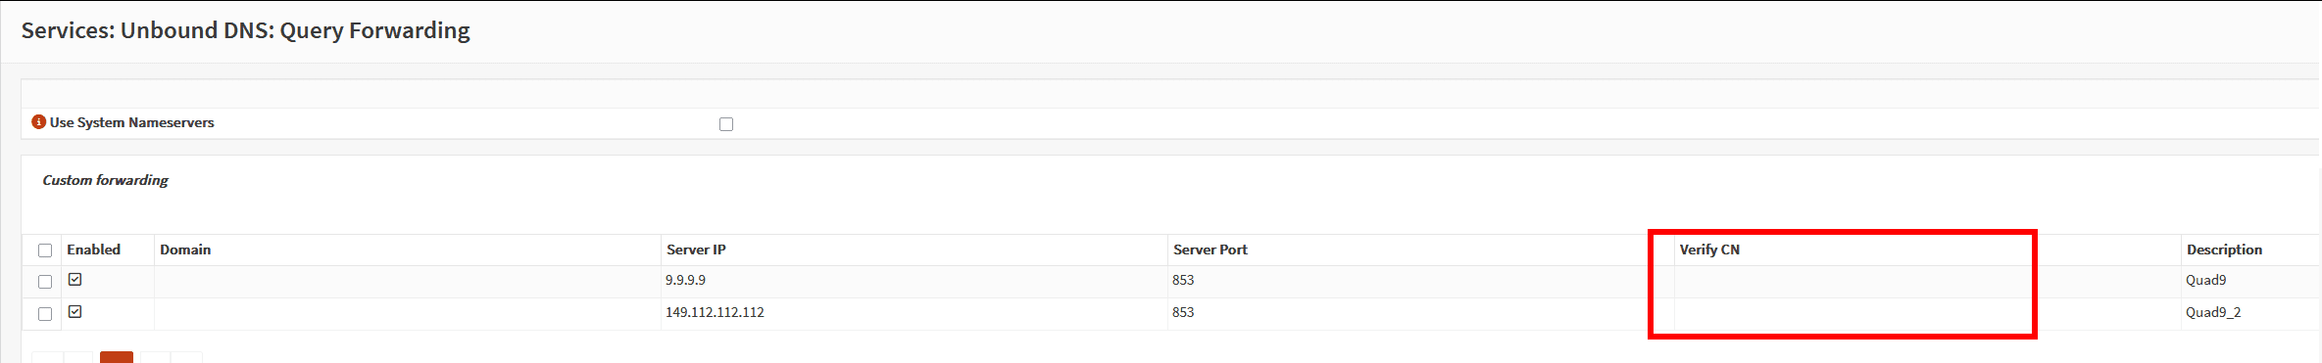Click the empty Verify CN cell for Quad9
Viewport: 2322px width, 363px height.
1927,281
